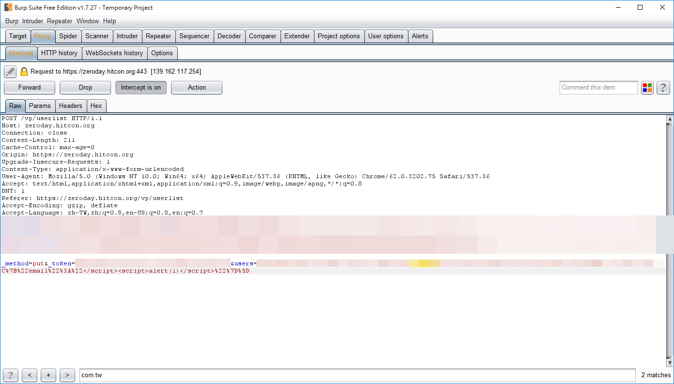Switch to the Hex view tab
The height and width of the screenshot is (384, 674).
point(96,106)
